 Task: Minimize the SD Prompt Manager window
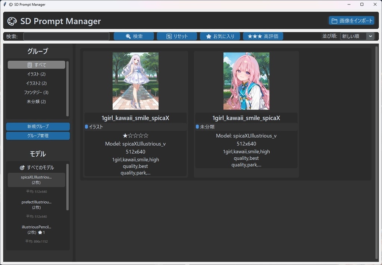click(349, 4)
